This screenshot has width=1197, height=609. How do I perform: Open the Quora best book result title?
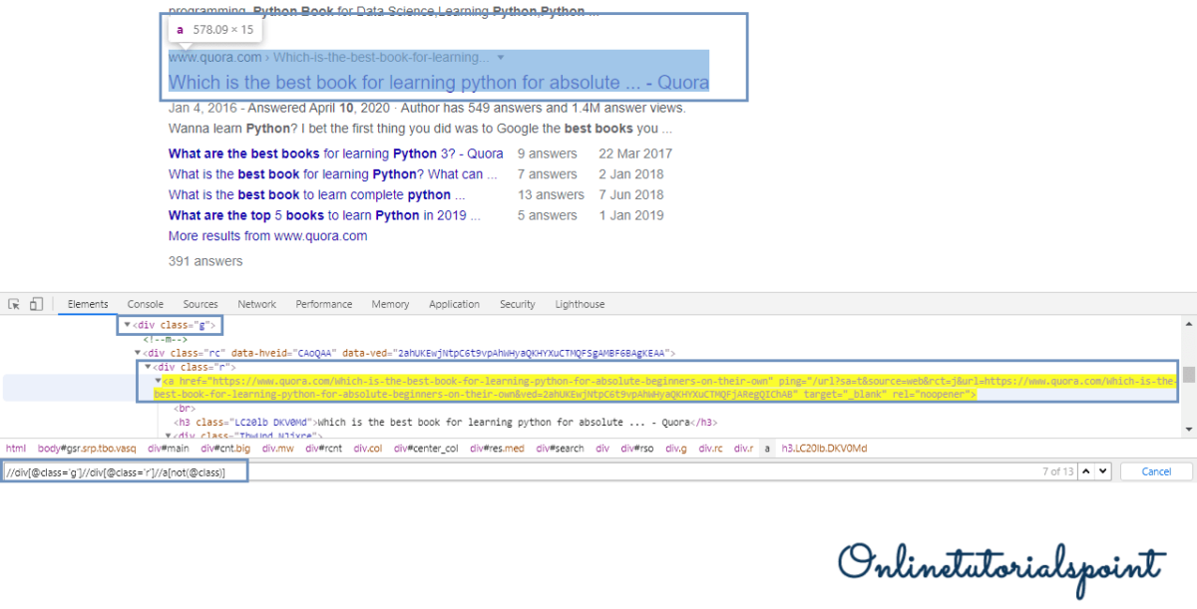coord(439,83)
